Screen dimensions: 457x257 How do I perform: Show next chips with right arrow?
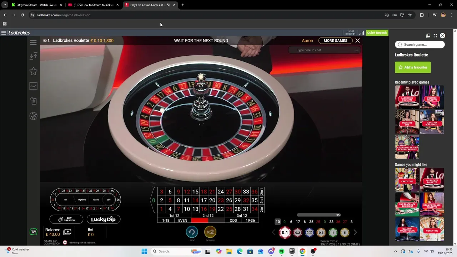[x=355, y=232]
